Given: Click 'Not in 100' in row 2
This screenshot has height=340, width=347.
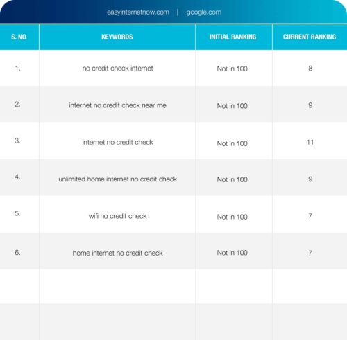Looking at the screenshot, I should (x=232, y=106).
